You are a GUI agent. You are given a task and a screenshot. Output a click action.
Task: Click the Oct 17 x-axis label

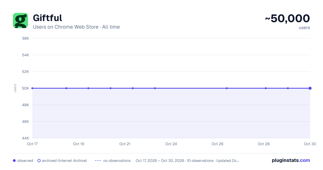tap(32, 144)
